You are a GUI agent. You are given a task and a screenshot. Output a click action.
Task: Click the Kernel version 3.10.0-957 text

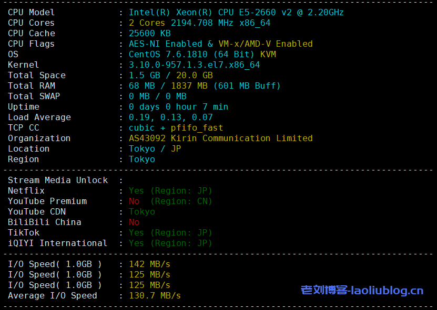(x=194, y=65)
